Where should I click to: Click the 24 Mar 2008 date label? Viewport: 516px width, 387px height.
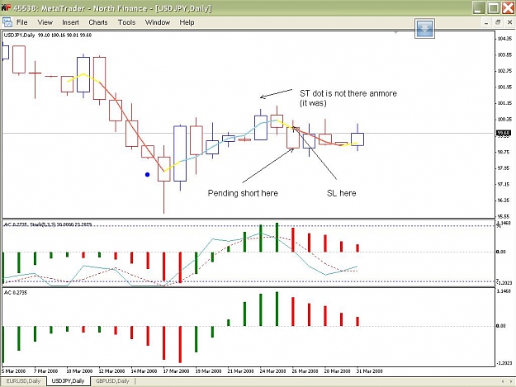[272, 371]
